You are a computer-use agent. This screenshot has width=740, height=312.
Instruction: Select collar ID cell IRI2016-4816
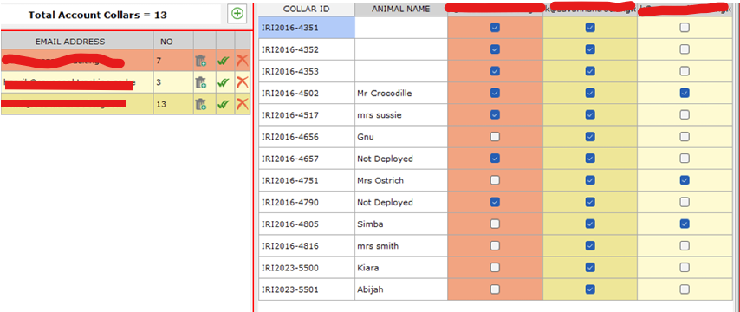click(306, 245)
